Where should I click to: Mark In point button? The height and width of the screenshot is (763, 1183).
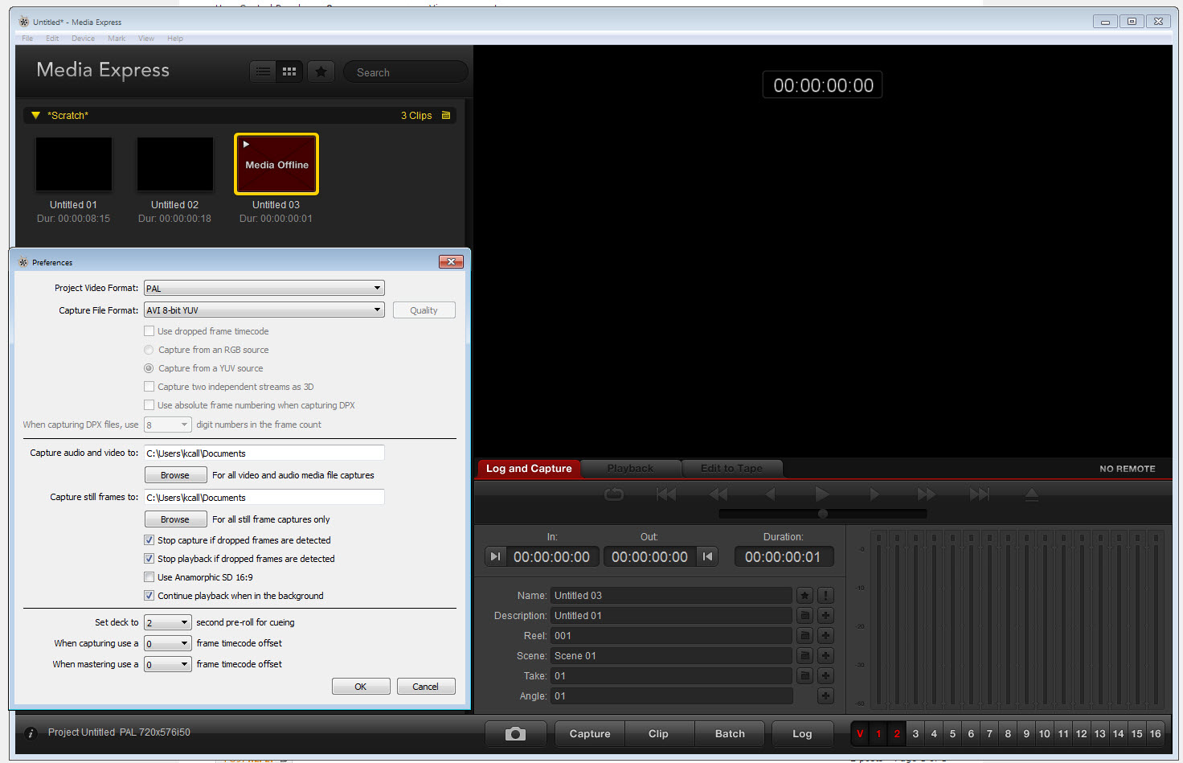coord(495,556)
